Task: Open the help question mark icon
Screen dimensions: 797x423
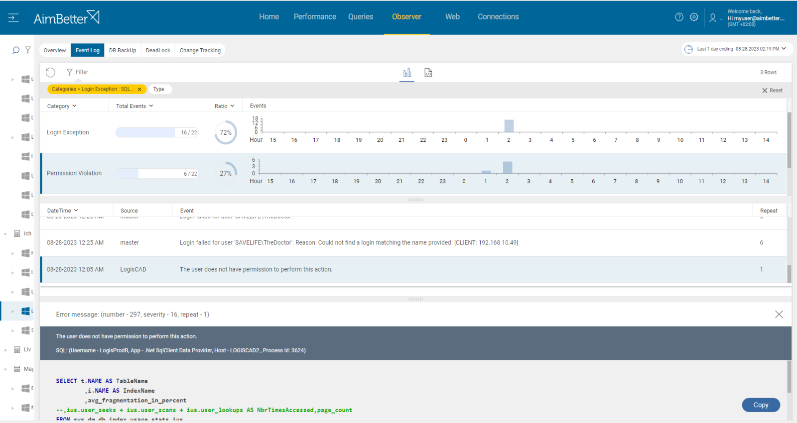Action: tap(679, 17)
